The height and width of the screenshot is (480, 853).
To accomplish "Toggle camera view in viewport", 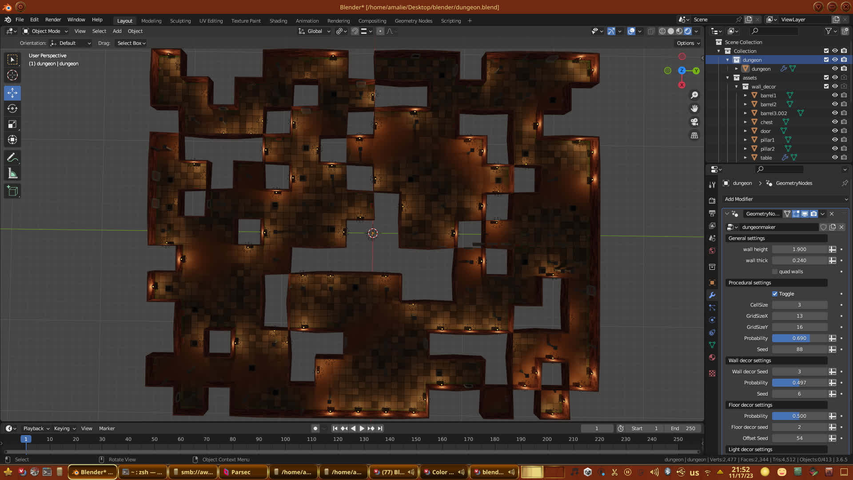I will pyautogui.click(x=694, y=122).
